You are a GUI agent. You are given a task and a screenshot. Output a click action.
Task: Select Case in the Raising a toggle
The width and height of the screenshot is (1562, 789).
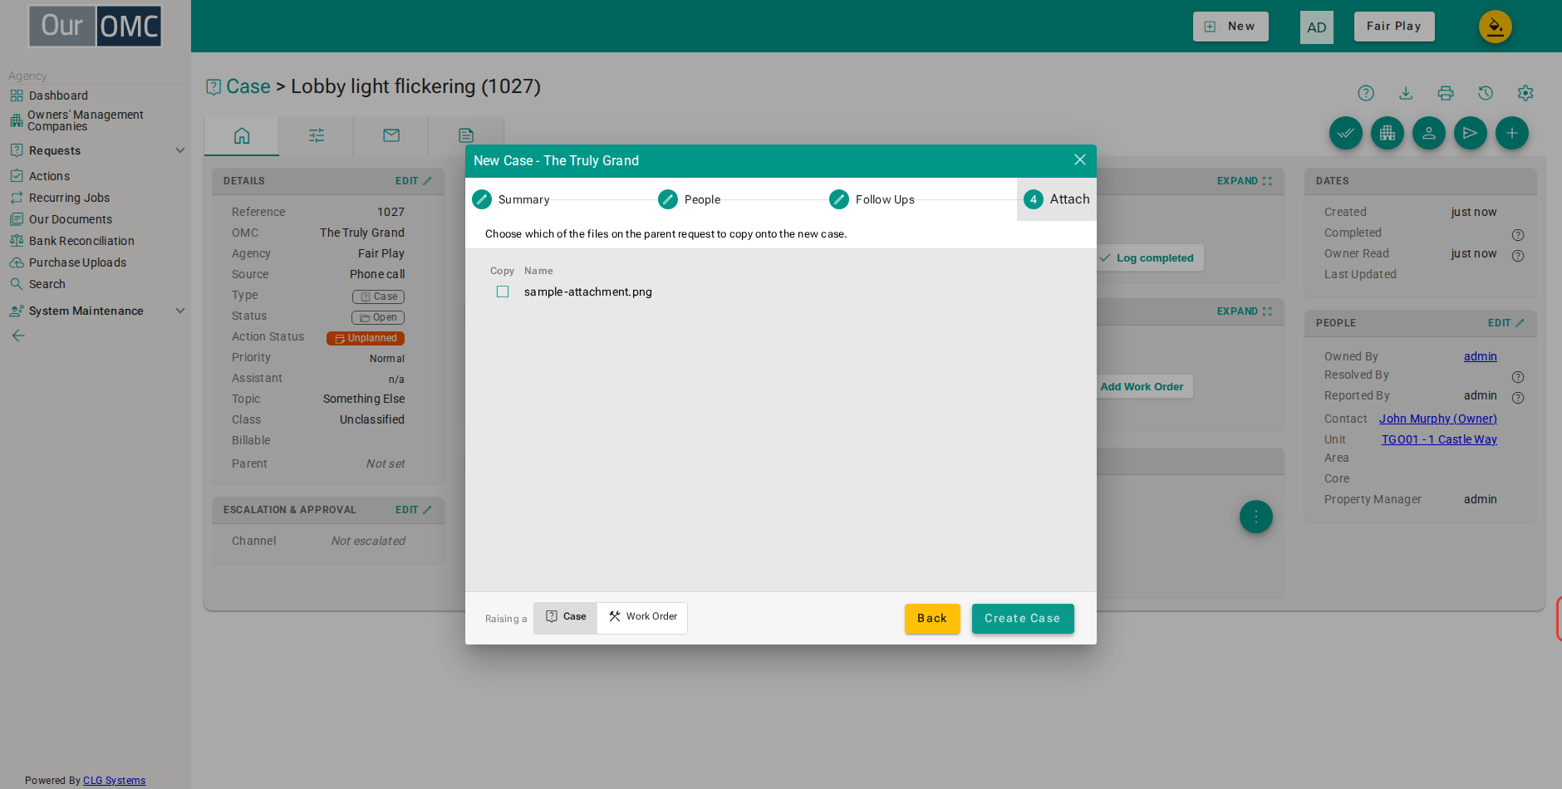566,617
